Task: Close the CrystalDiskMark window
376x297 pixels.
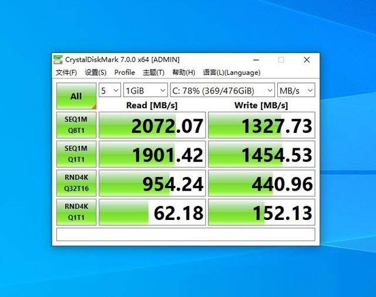Action: pyautogui.click(x=307, y=60)
